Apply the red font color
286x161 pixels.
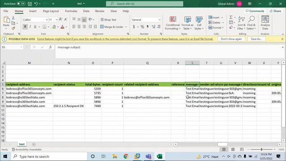pyautogui.click(x=63, y=27)
